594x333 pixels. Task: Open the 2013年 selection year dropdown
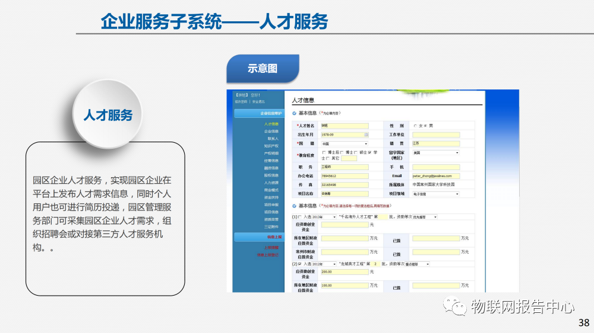(x=325, y=217)
